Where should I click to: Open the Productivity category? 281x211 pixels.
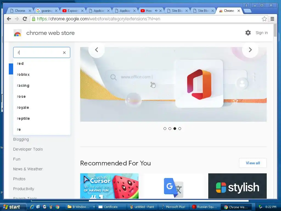tap(24, 189)
